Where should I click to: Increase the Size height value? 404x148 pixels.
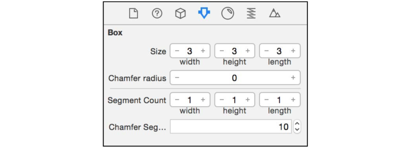pos(248,51)
